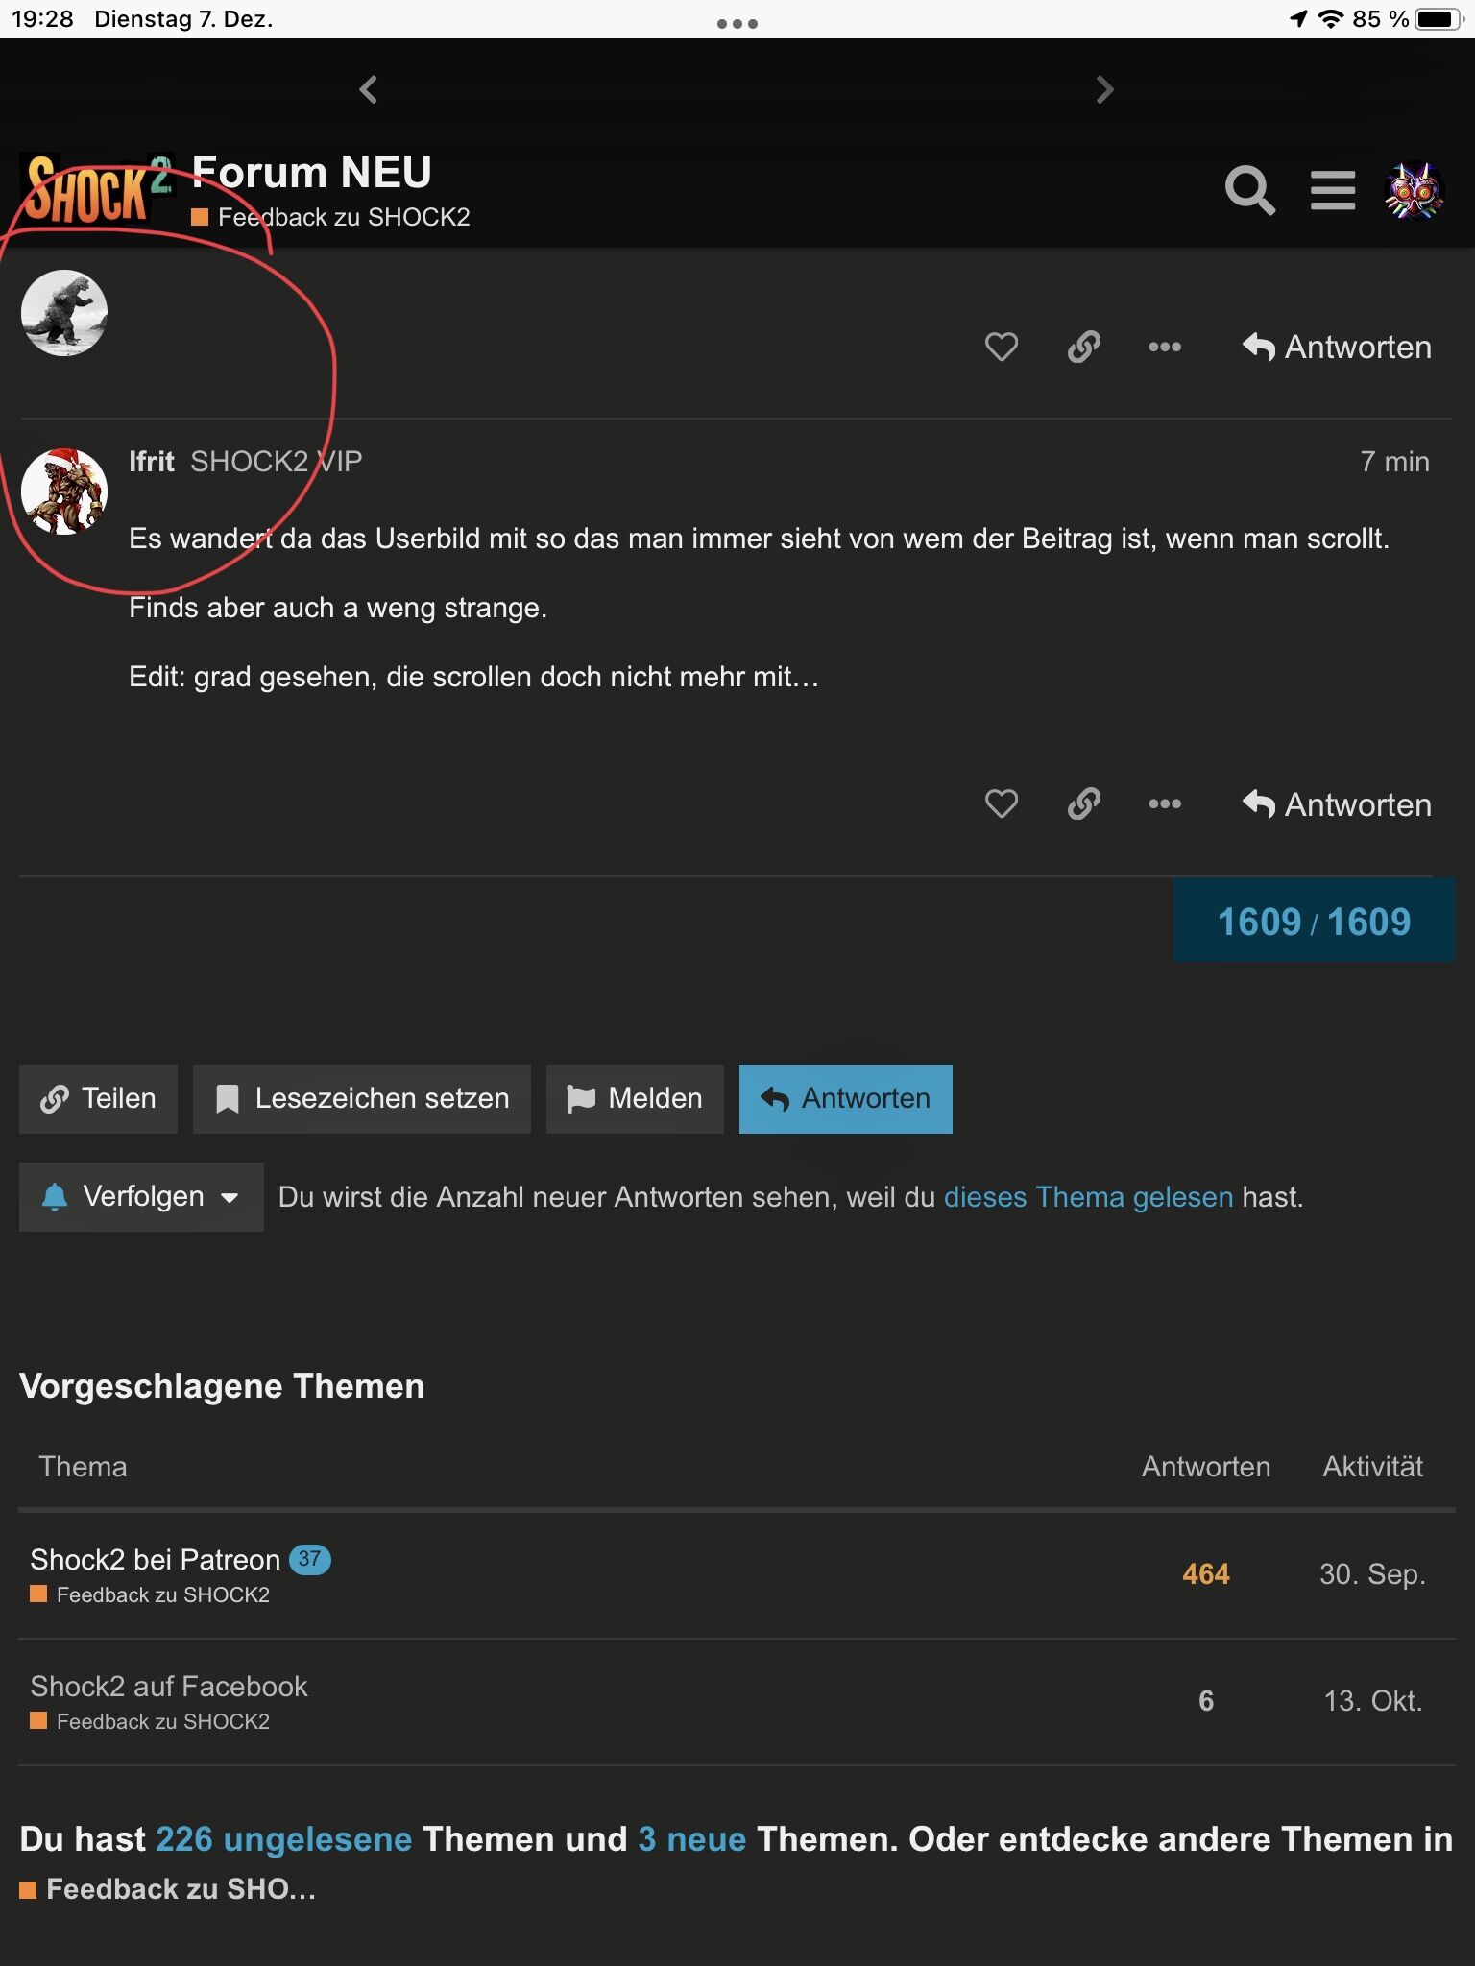The image size is (1475, 1966).
Task: Open the forum search magnifier icon
Action: point(1249,190)
